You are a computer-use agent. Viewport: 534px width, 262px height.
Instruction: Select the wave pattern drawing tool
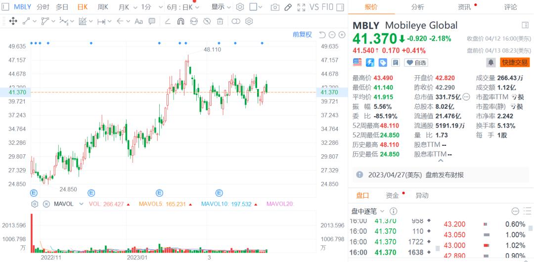tap(64, 21)
